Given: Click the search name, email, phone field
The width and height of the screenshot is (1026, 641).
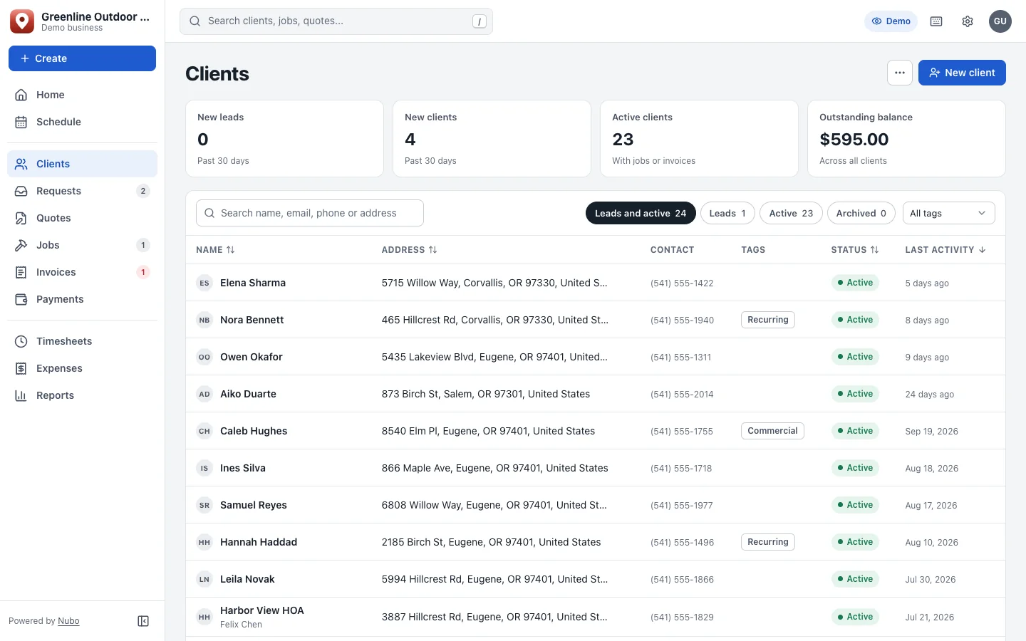Looking at the screenshot, I should (x=310, y=213).
